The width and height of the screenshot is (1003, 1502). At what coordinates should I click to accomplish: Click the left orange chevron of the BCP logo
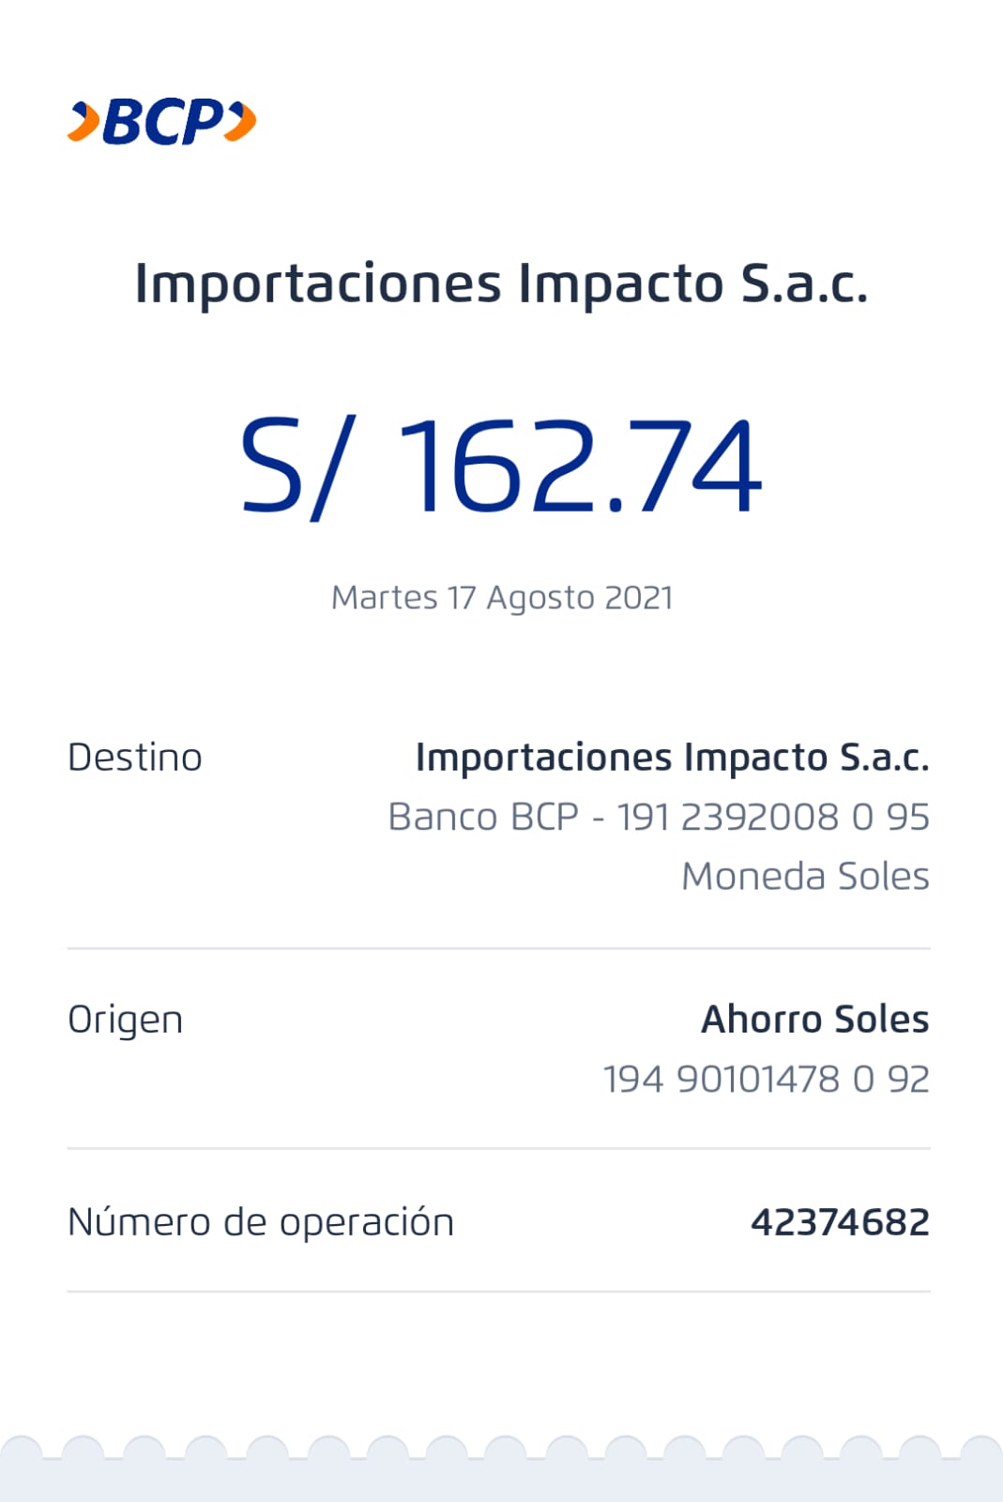click(84, 122)
